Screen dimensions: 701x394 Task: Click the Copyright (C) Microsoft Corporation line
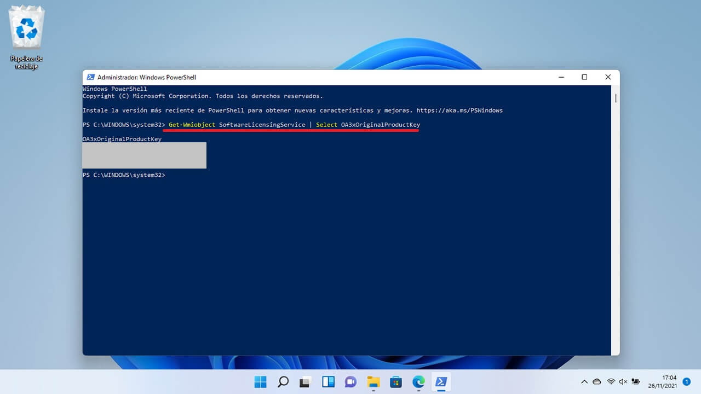(203, 96)
